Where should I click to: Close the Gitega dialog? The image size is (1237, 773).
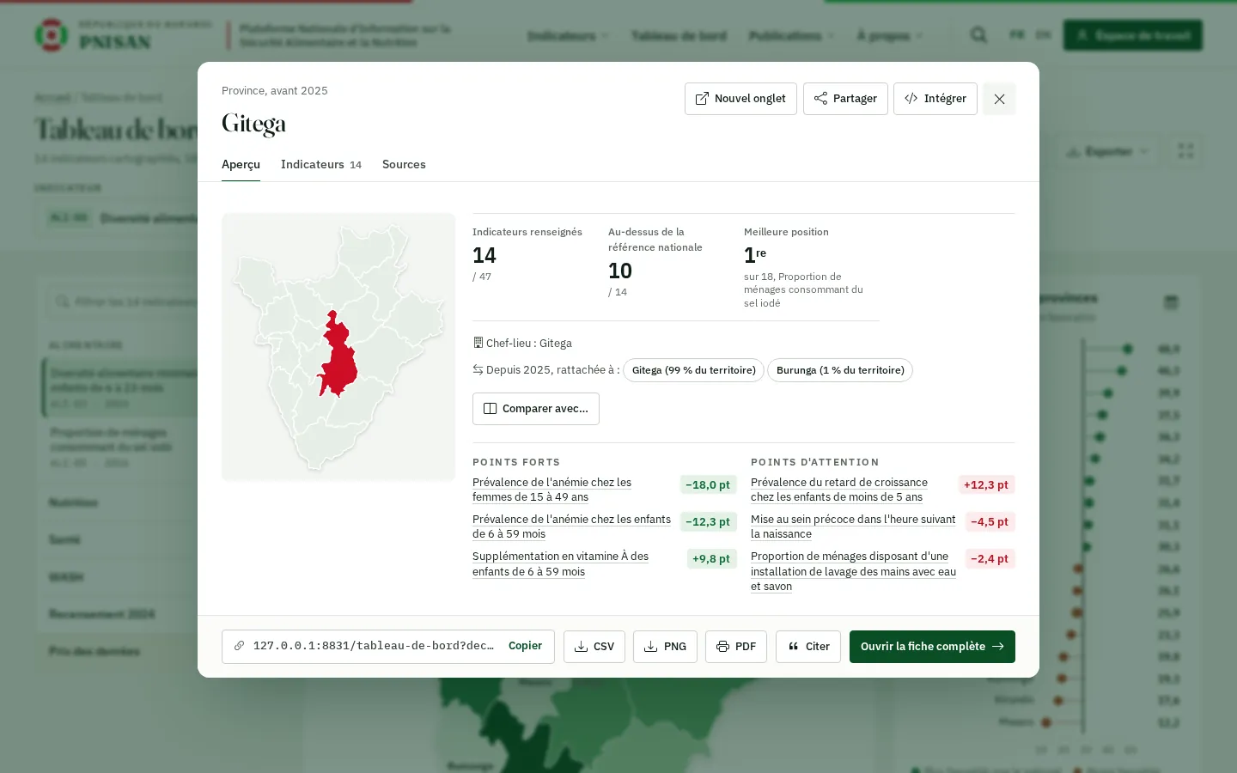click(x=999, y=99)
